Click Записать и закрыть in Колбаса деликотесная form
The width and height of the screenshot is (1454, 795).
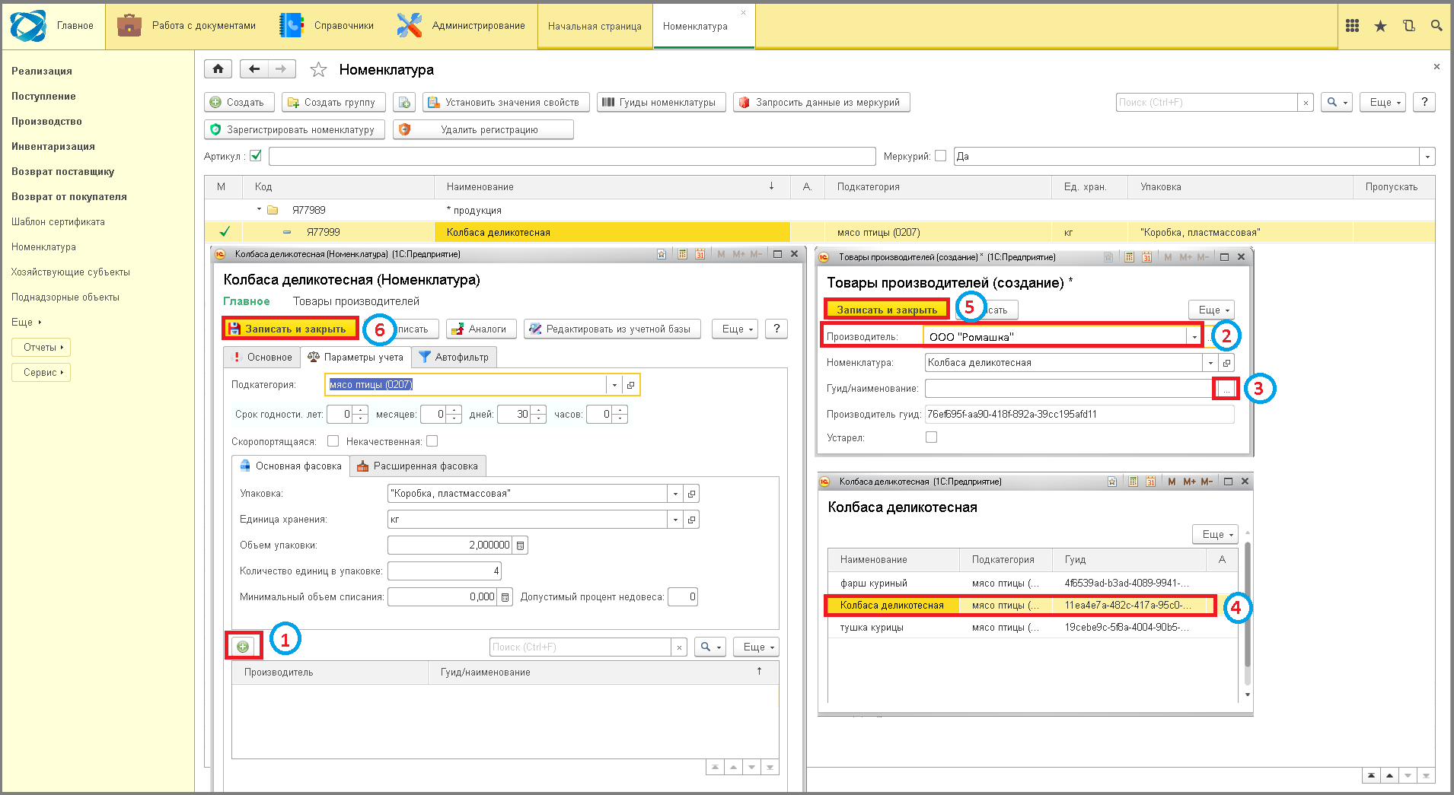click(x=289, y=329)
